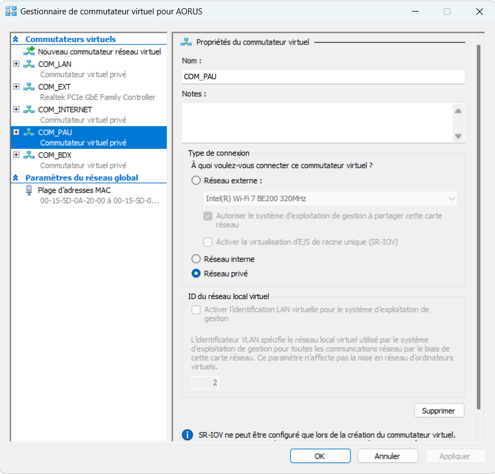Image resolution: width=495 pixels, height=474 pixels.
Task: Enable the SR-IOV virtualization checkbox
Action: pos(208,242)
